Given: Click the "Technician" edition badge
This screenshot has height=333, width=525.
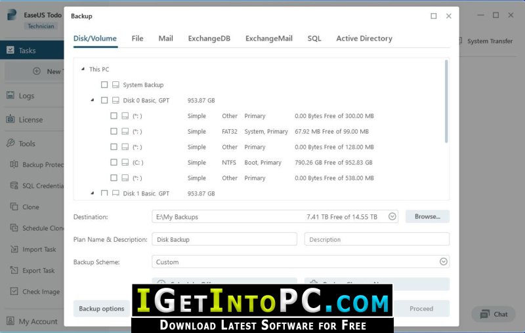Looking at the screenshot, I should point(41,26).
